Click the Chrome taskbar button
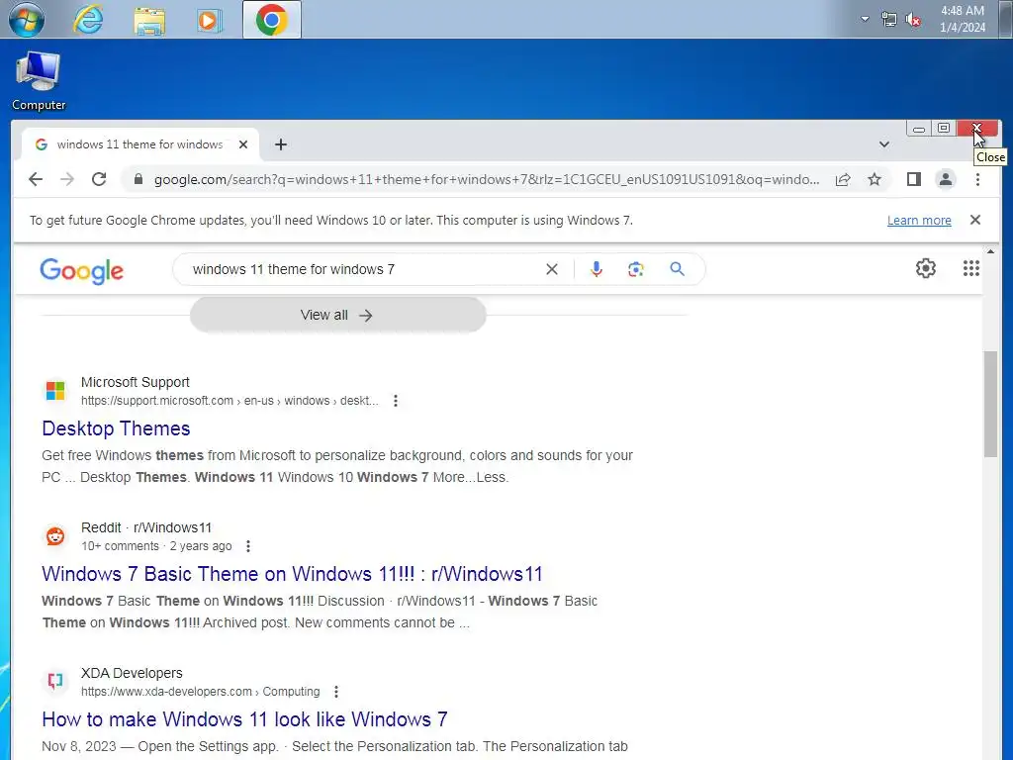The height and width of the screenshot is (760, 1013). point(271,20)
